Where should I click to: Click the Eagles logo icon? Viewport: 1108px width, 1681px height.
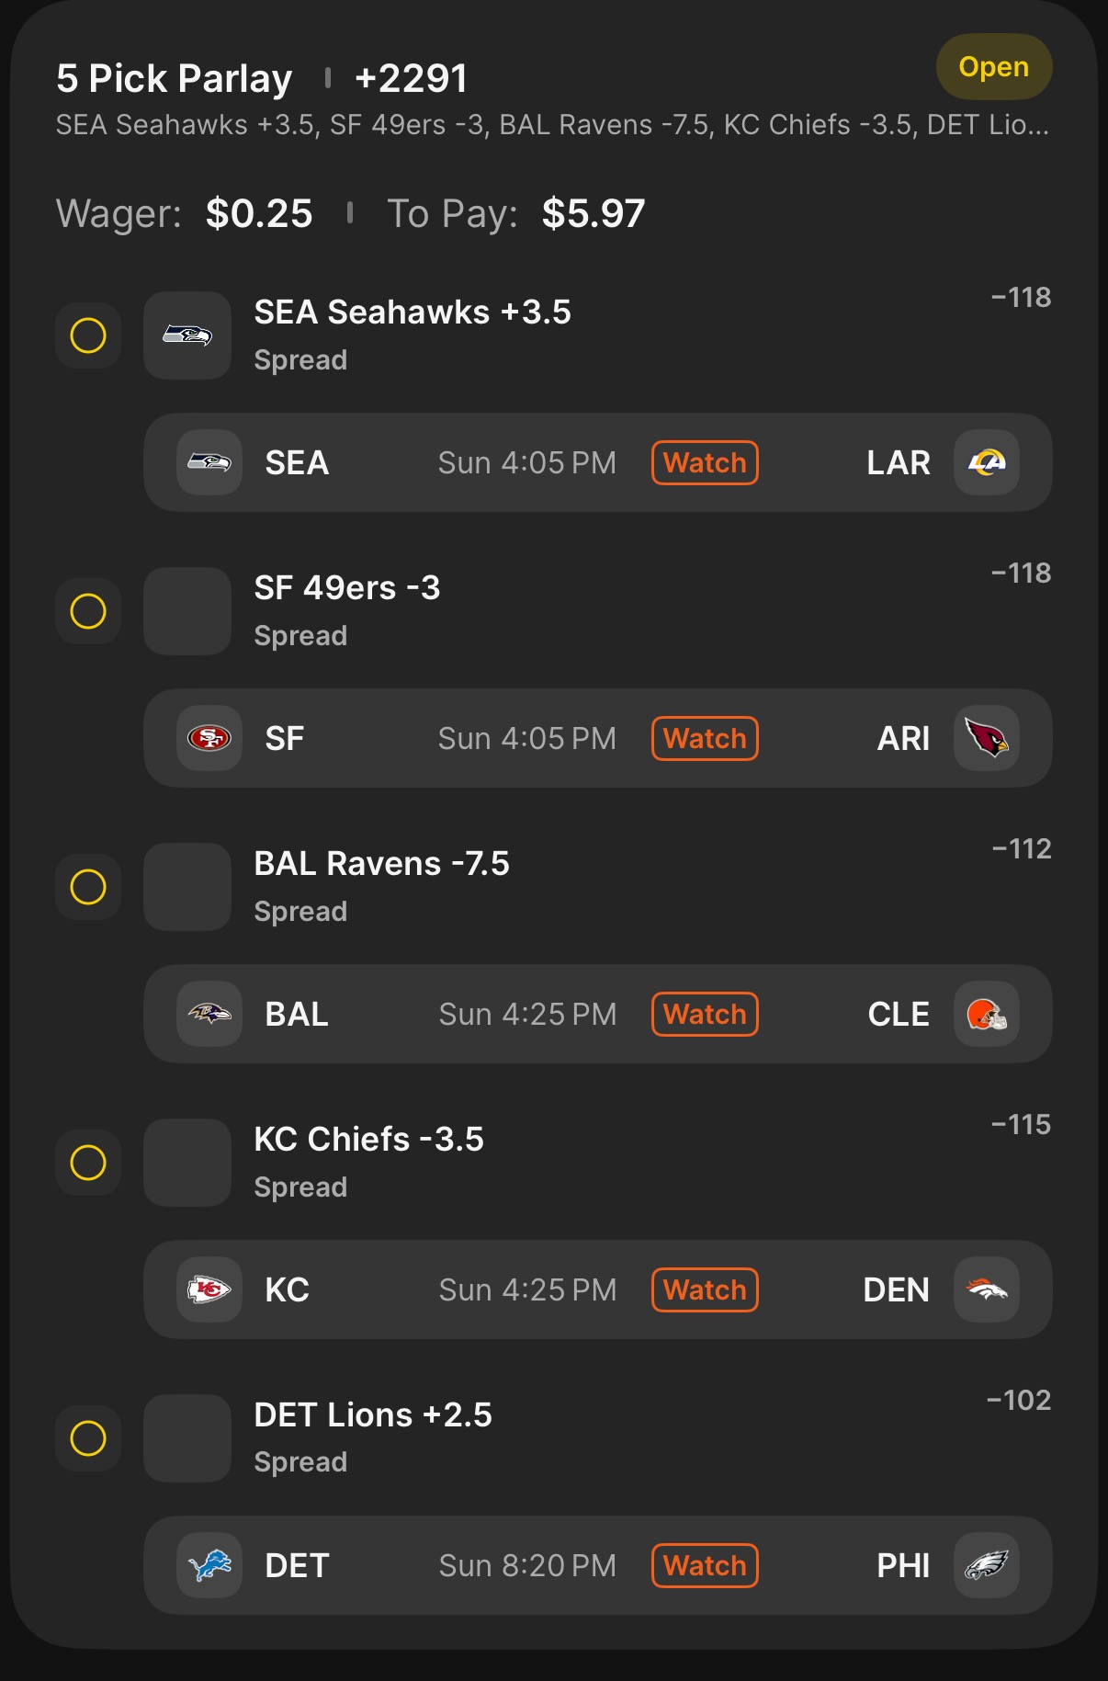tap(986, 1565)
